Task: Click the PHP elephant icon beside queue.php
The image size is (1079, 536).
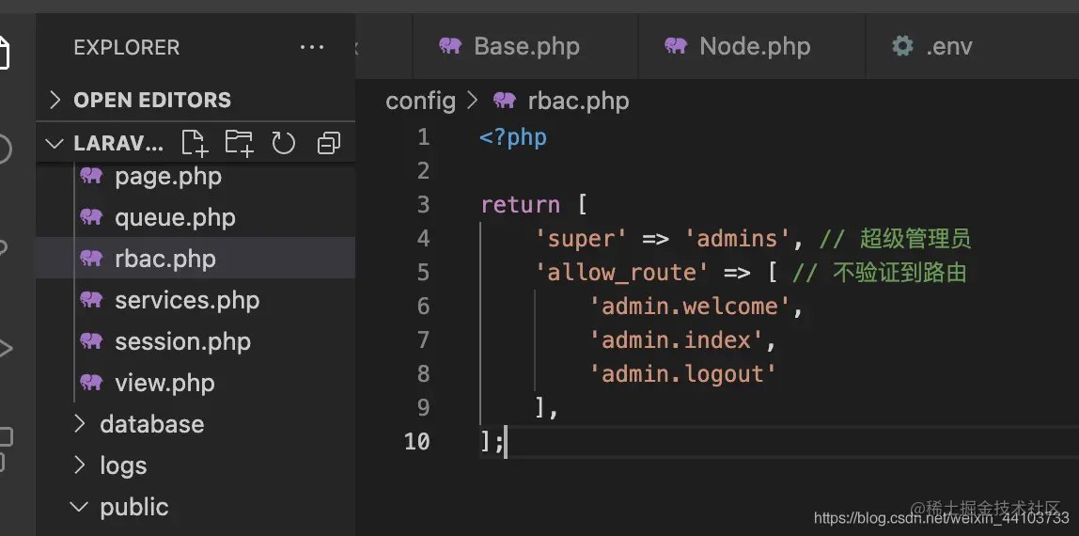Action: coord(91,217)
